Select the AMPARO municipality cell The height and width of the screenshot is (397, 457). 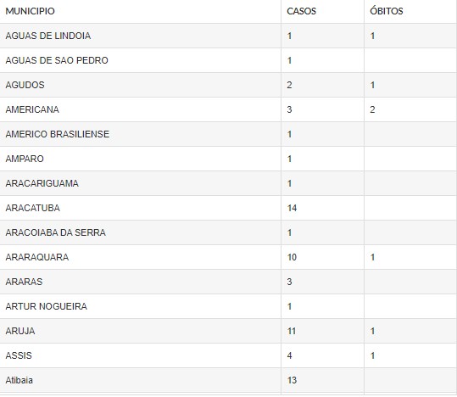tap(25, 159)
